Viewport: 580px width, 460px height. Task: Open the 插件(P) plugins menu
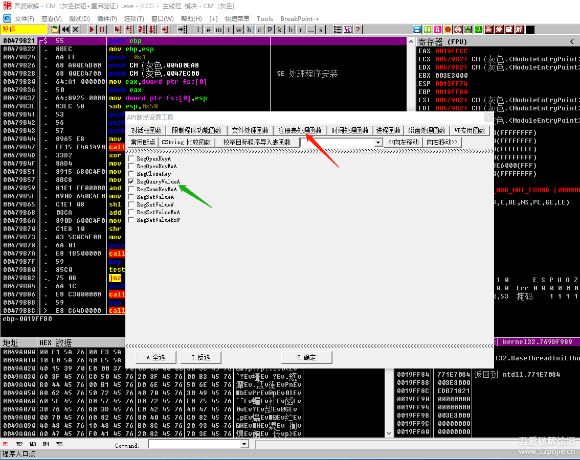pos(107,19)
